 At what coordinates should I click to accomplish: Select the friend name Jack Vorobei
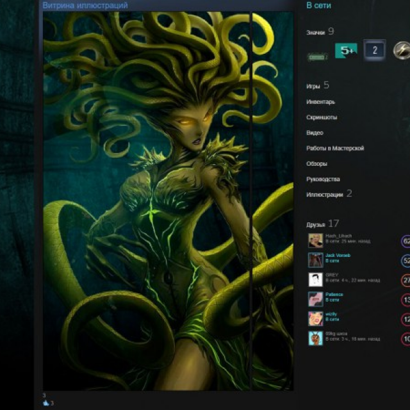pos(338,255)
